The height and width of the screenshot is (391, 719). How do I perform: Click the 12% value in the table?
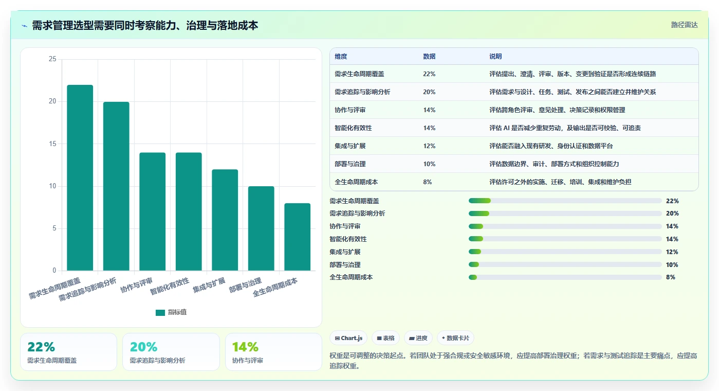pos(429,146)
